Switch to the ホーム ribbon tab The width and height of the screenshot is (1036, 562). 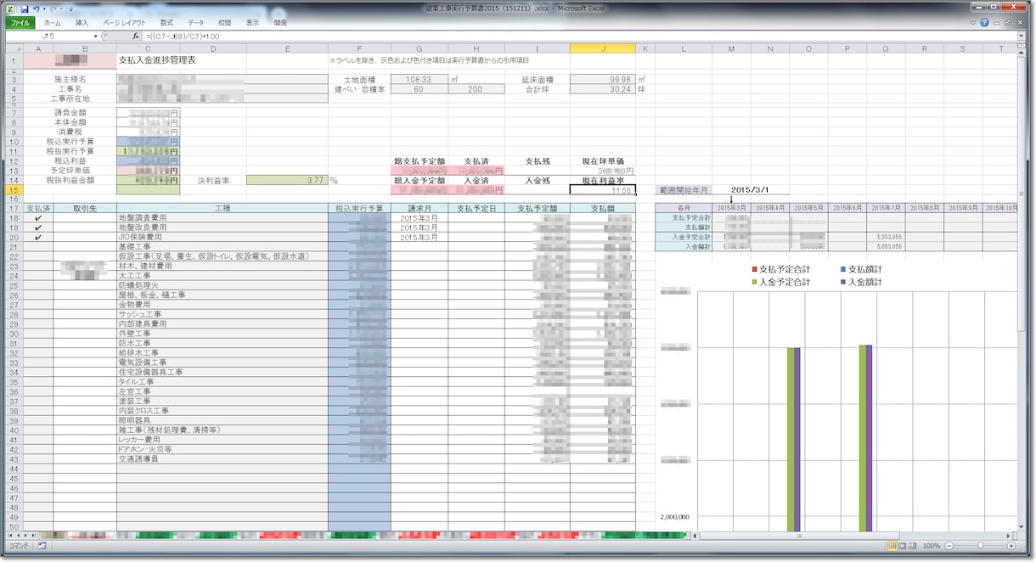click(52, 23)
